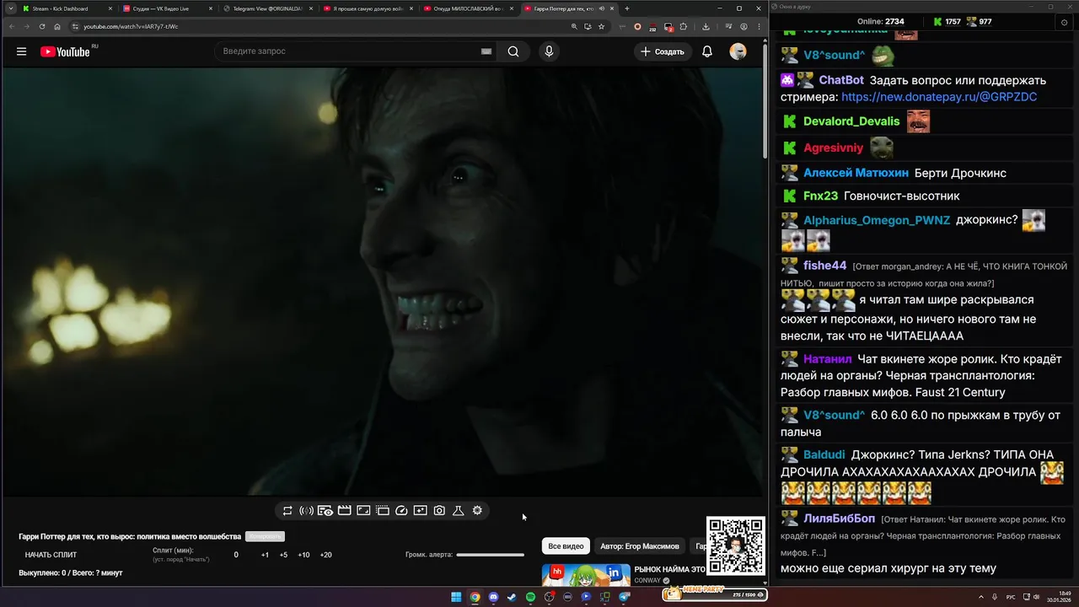Switch to the Я прошел самую долгую tab
The image size is (1079, 607).
pyautogui.click(x=367, y=8)
